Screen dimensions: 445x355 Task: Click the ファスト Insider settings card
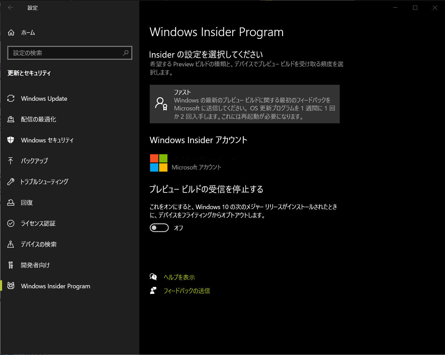245,104
